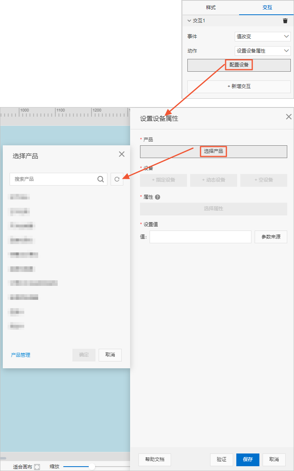The width and height of the screenshot is (294, 471).
Task: Open the 产品管理 link
Action: [x=21, y=355]
